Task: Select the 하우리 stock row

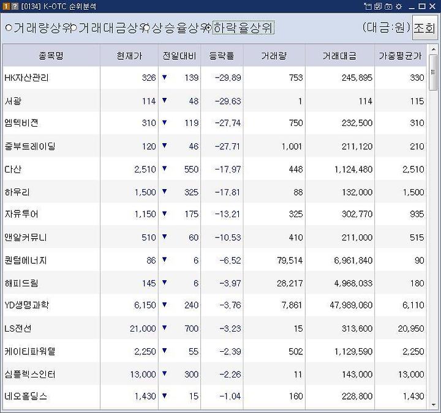Action: (214, 192)
